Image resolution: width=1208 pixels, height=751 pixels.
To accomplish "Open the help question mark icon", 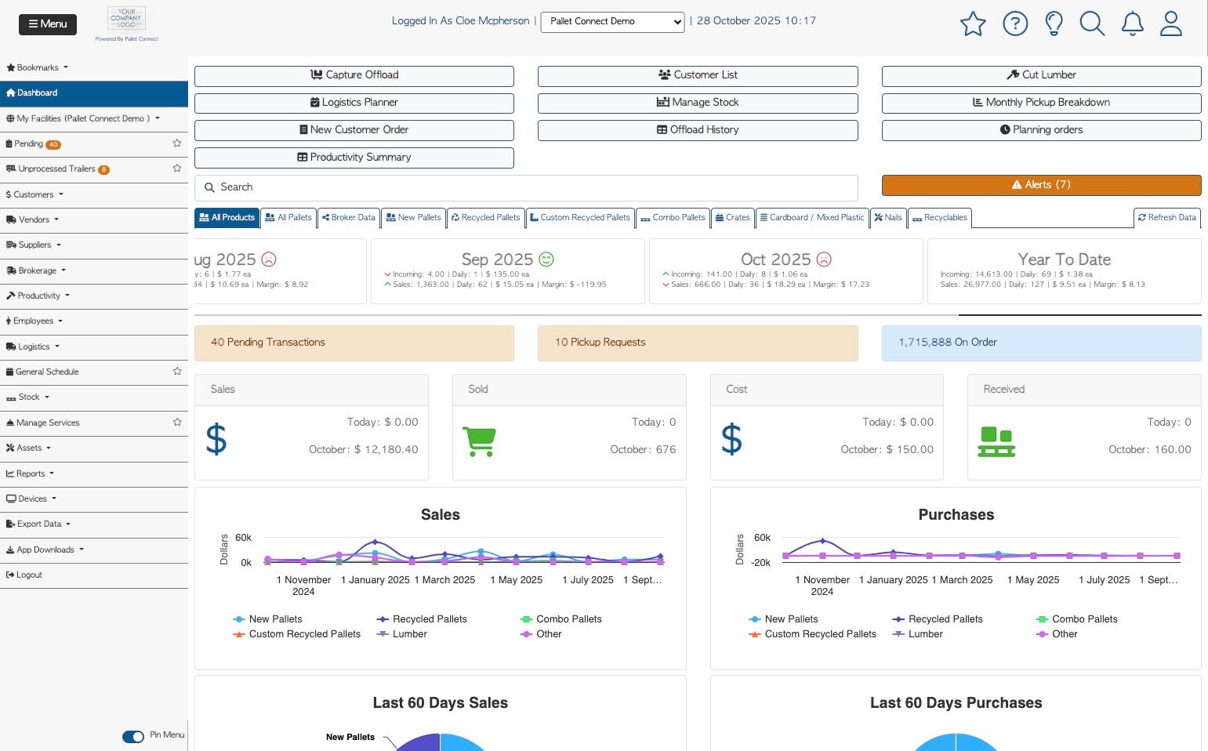I will 1015,24.
